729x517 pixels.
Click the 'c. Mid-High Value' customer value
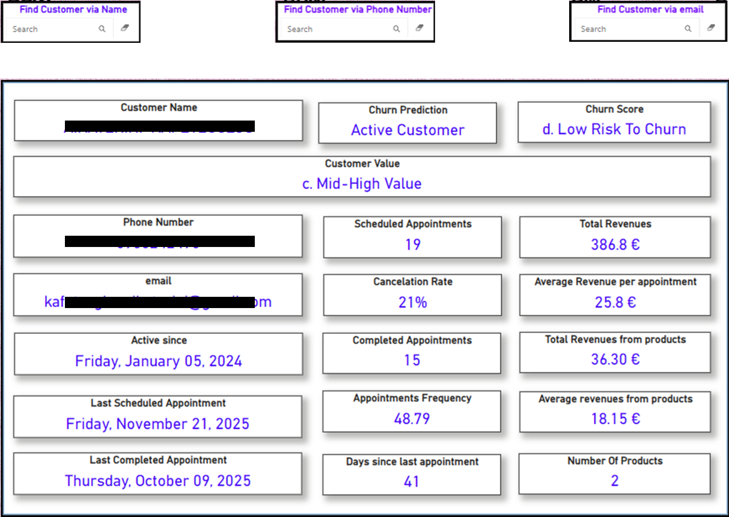click(362, 184)
